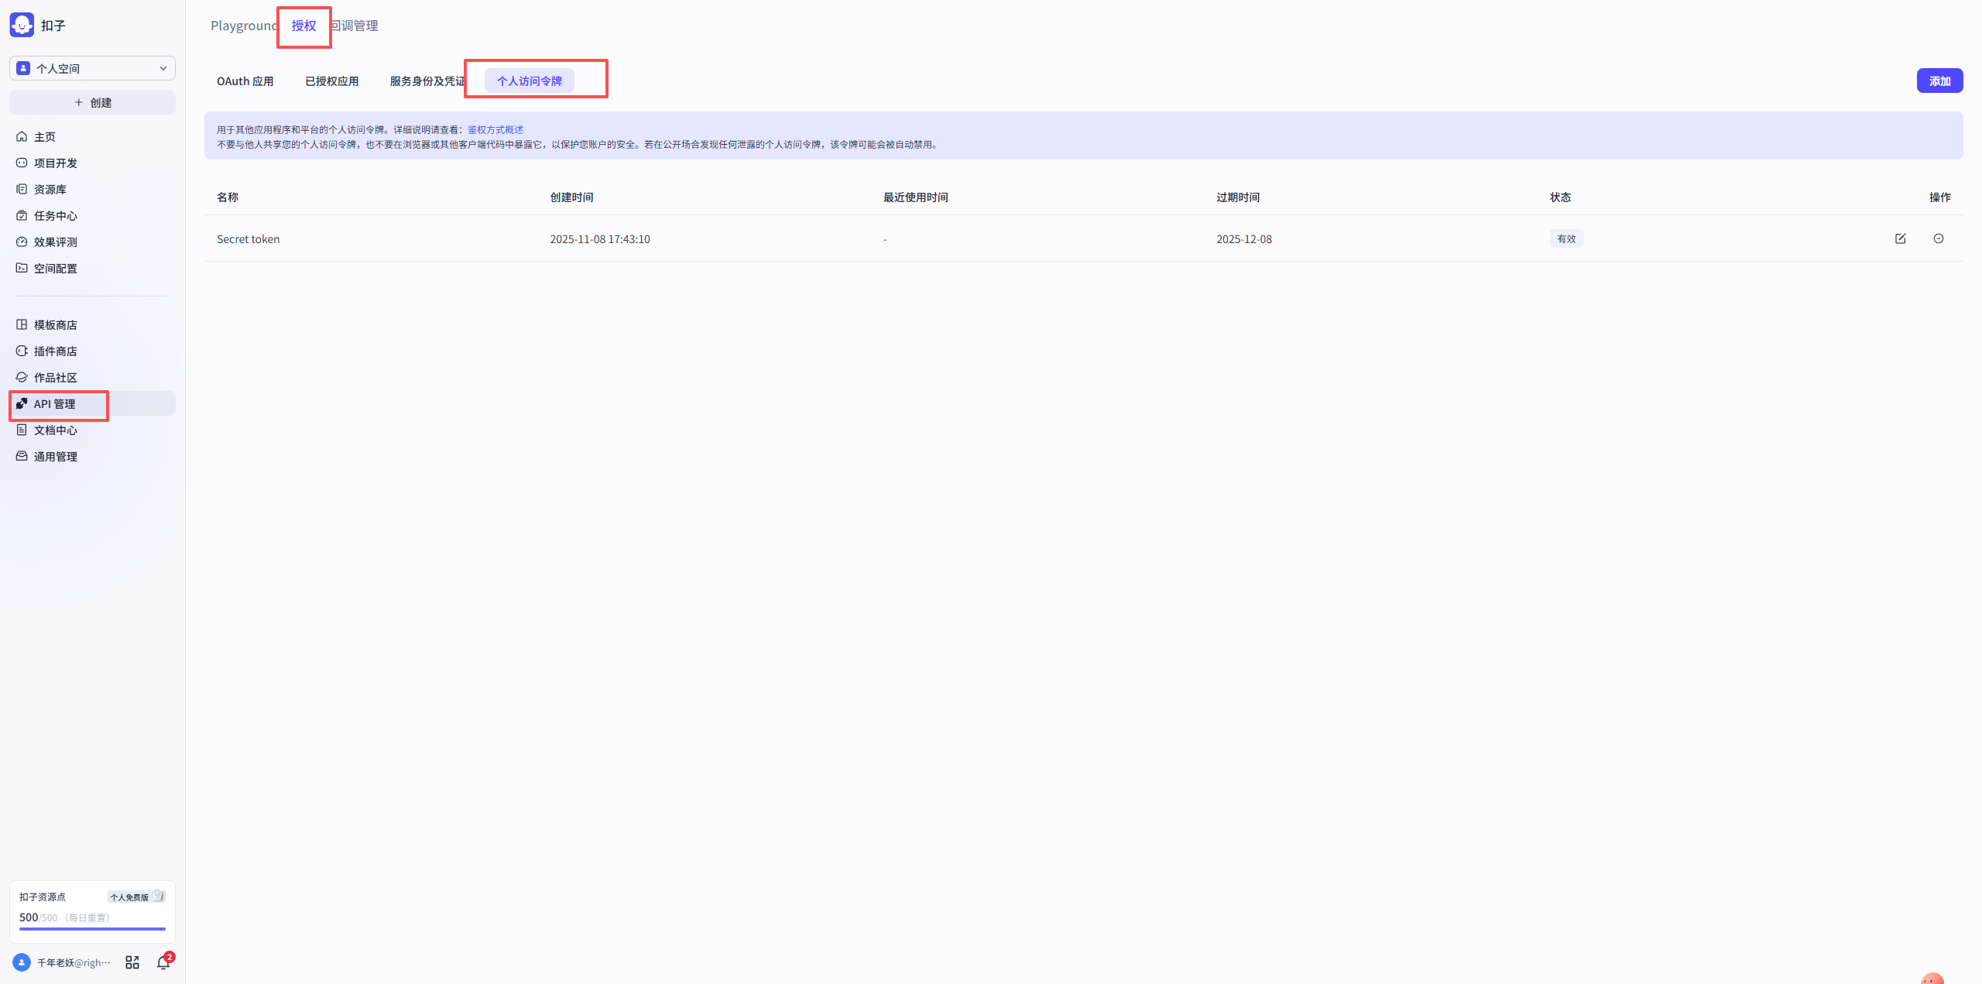
Task: Click the resource points progress bar
Action: [92, 928]
